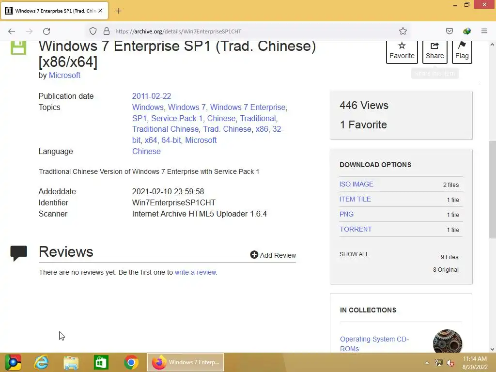Image resolution: width=496 pixels, height=372 pixels.
Task: Click SHOW ALL files link
Action: point(354,254)
